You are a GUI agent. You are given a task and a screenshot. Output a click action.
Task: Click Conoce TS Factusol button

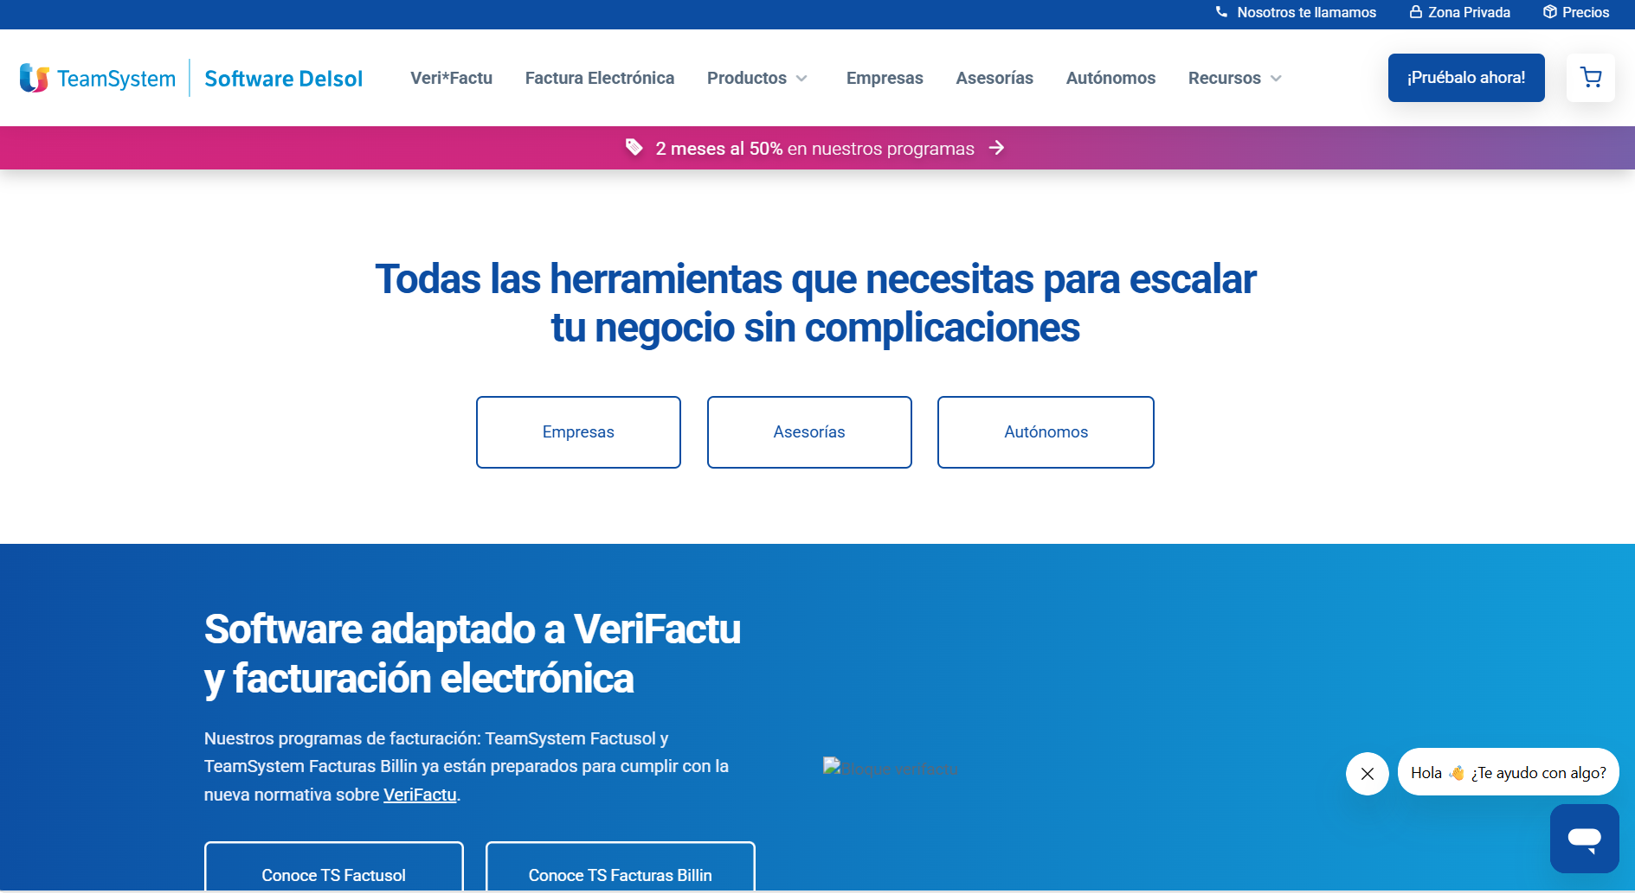(334, 867)
